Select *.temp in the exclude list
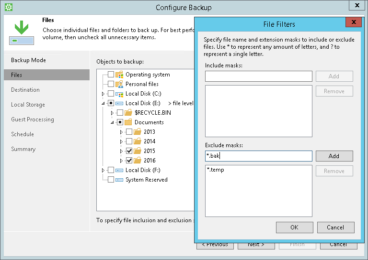368x260 pixels. (215, 170)
